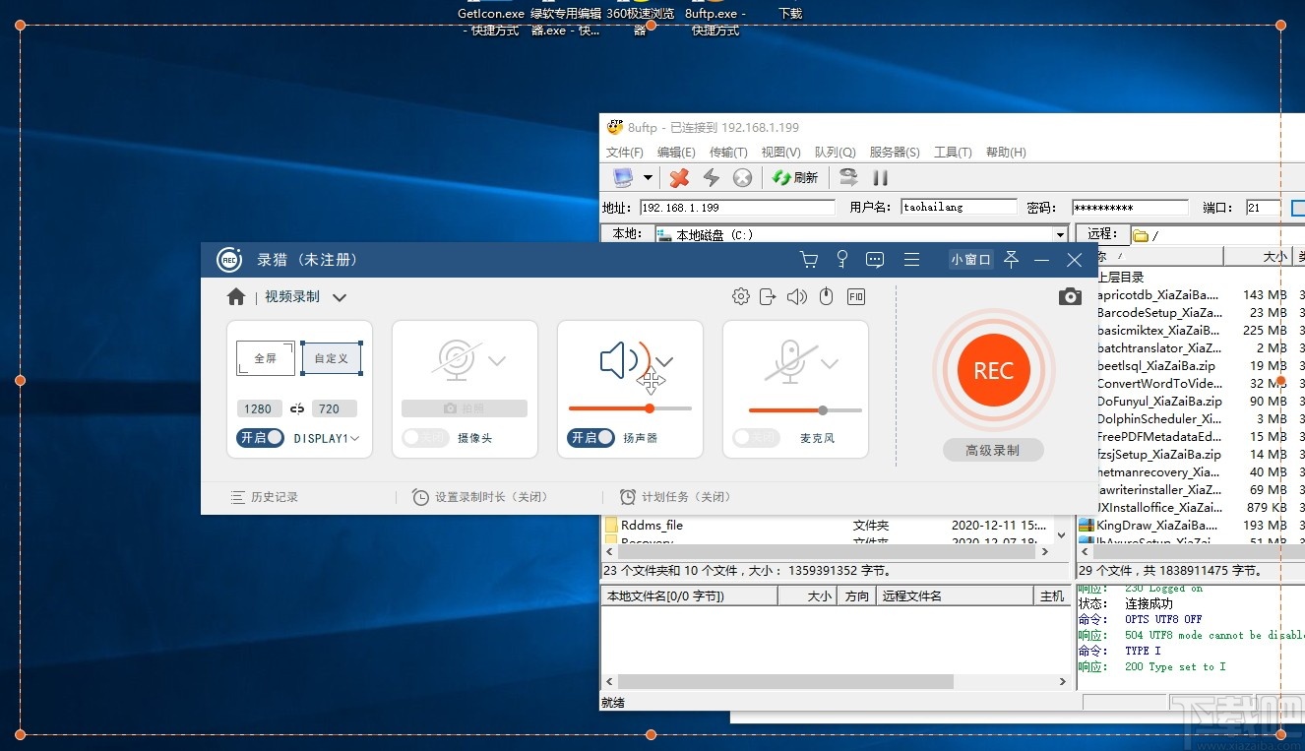
Task: Turn off the 扬声器 speaker toggle
Action: click(x=590, y=438)
